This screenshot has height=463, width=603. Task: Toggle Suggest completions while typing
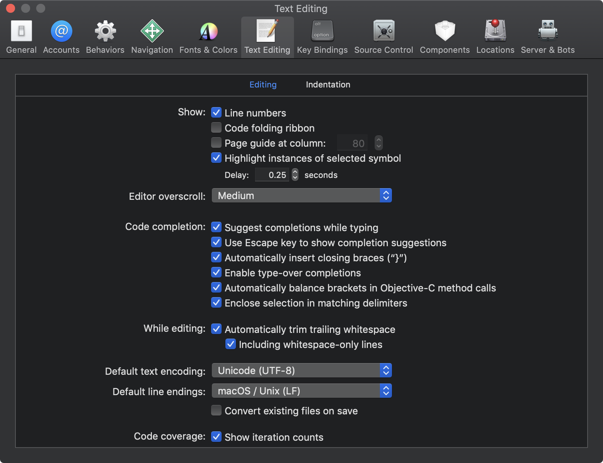[216, 227]
